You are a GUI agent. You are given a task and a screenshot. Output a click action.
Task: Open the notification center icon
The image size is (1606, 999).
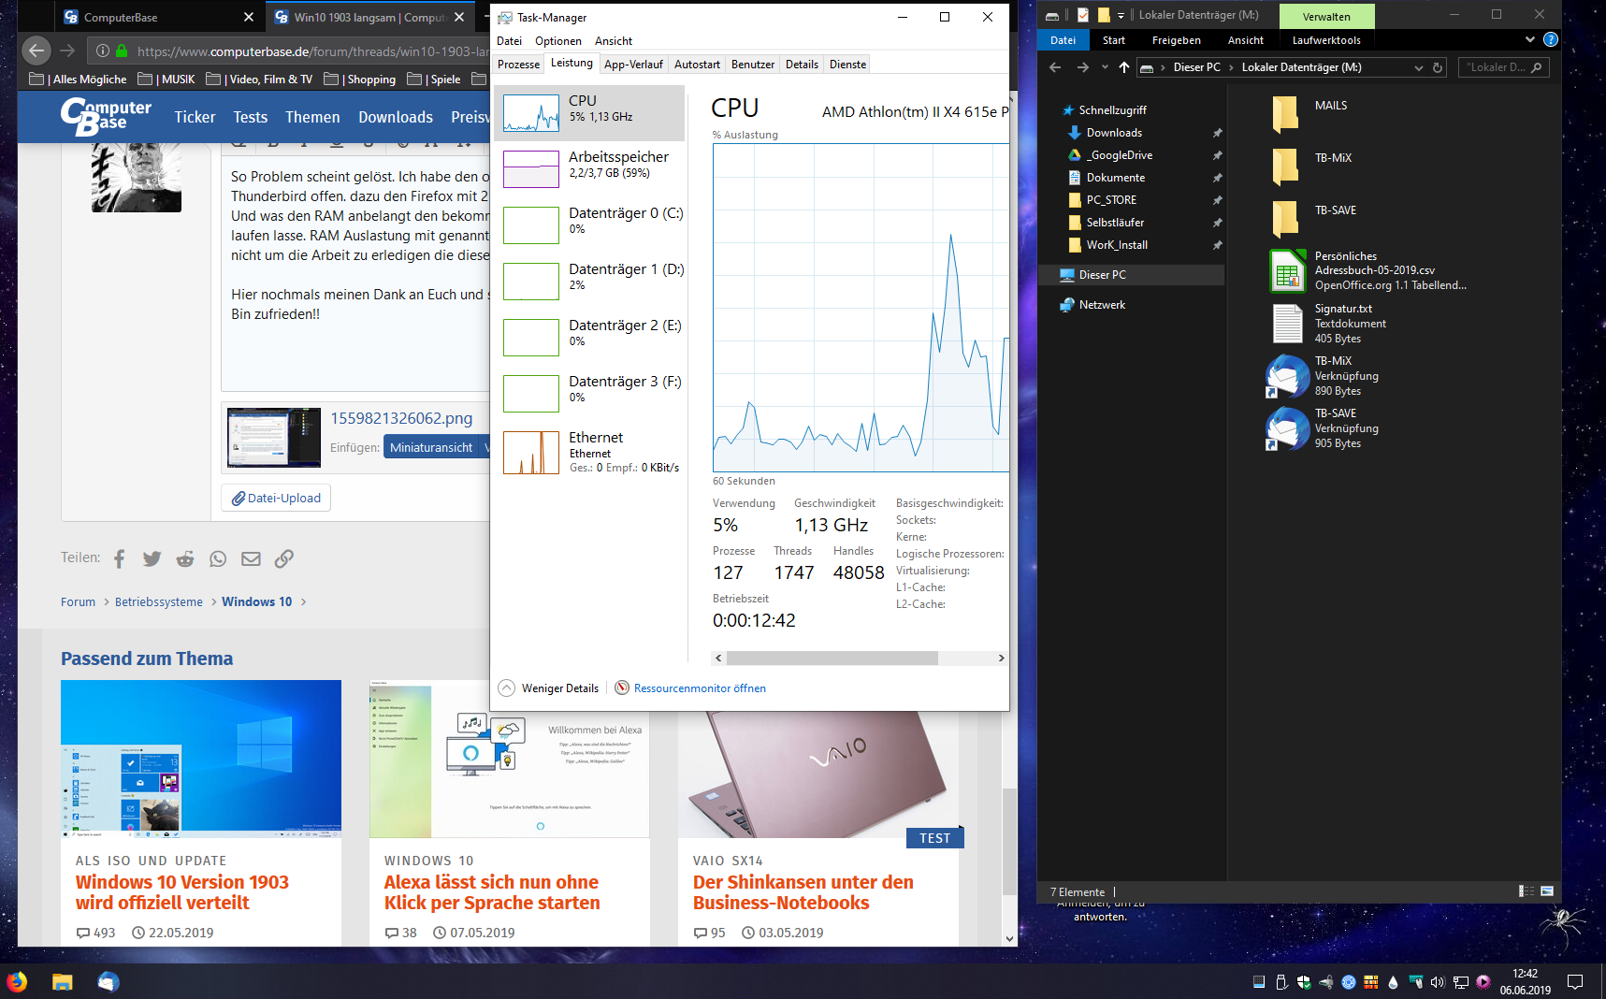1575,982
